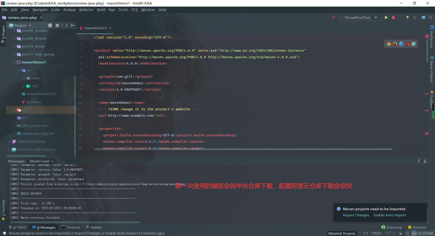Open the Build menu

click(x=101, y=10)
